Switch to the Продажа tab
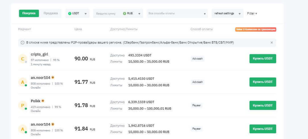Screen dimensions: 308x139 point(51,13)
